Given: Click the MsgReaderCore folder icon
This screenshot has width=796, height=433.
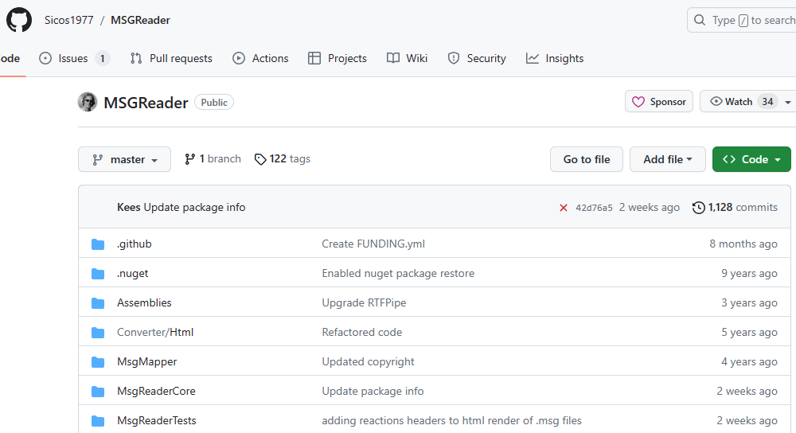Looking at the screenshot, I should click(x=98, y=392).
